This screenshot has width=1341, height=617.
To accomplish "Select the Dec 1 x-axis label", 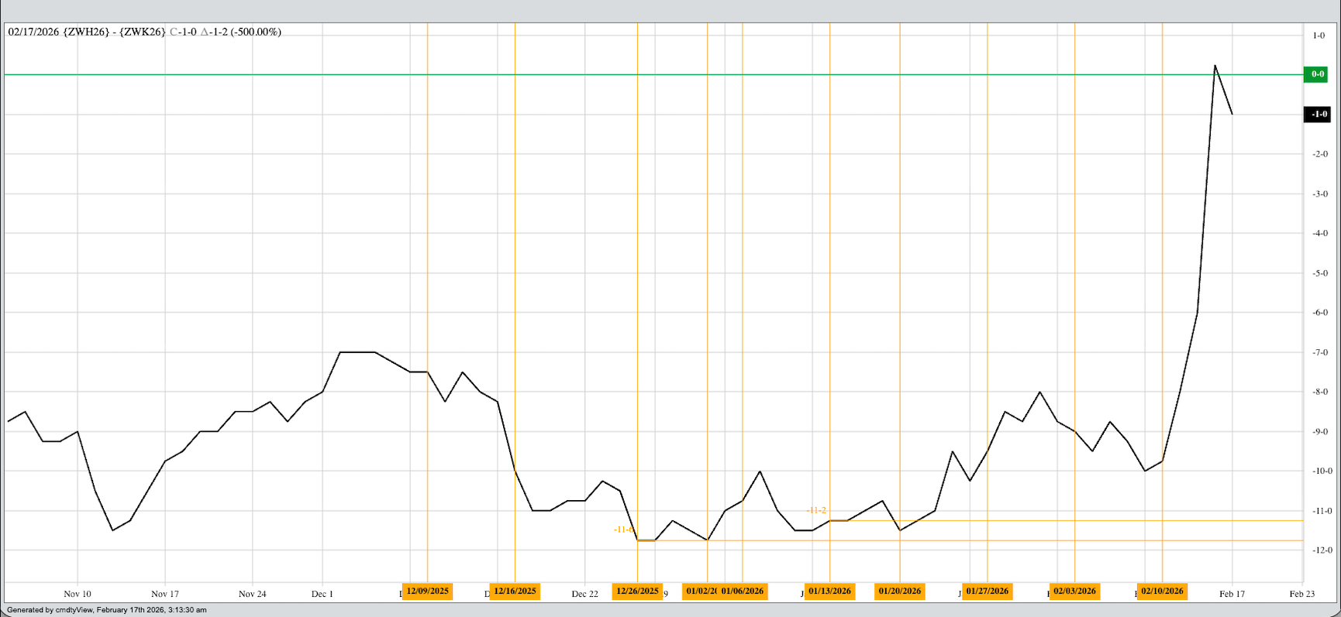I will pyautogui.click(x=322, y=594).
